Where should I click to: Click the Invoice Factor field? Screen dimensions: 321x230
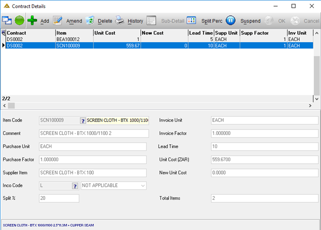click(265, 133)
